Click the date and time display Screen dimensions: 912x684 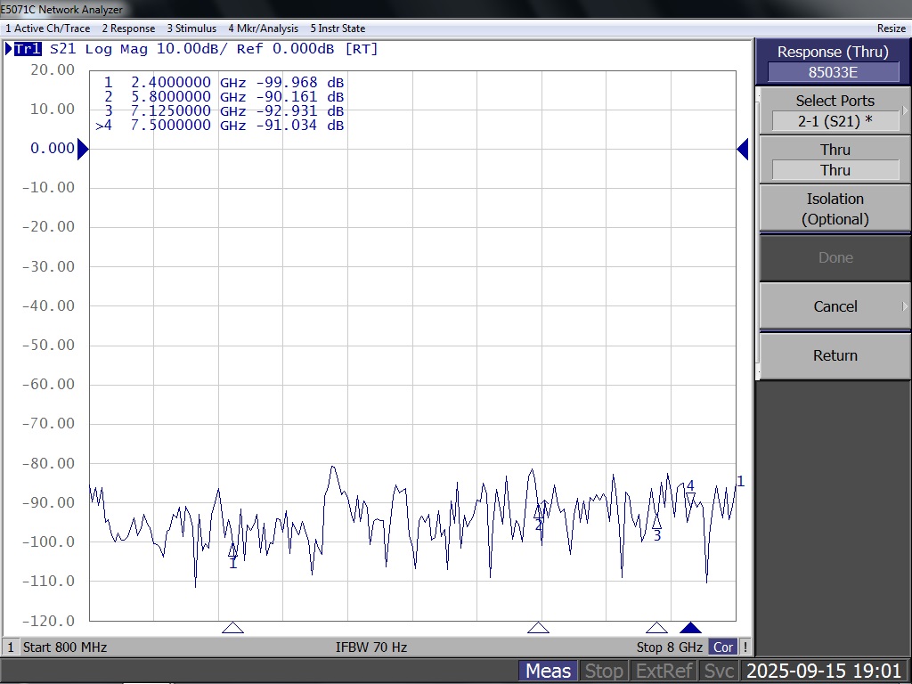824,672
